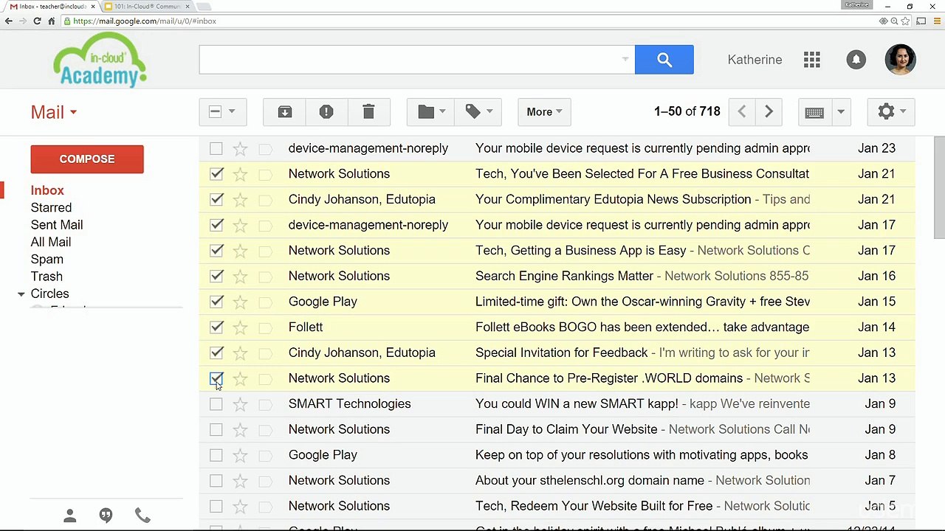This screenshot has width=945, height=531.
Task: Open the Mail switcher dropdown
Action: [x=54, y=112]
